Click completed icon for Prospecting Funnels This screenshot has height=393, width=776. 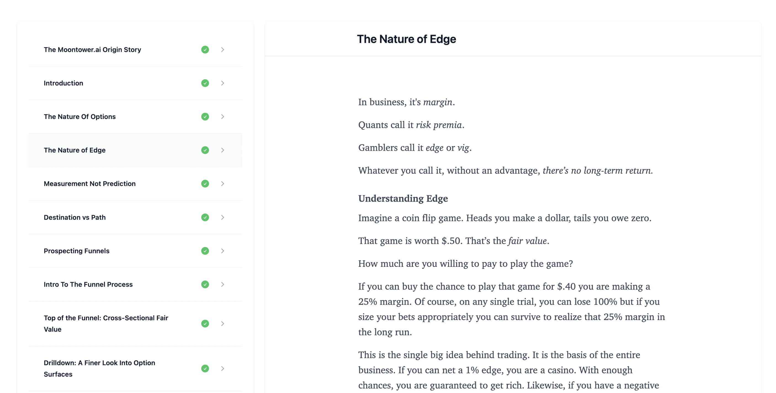[205, 251]
